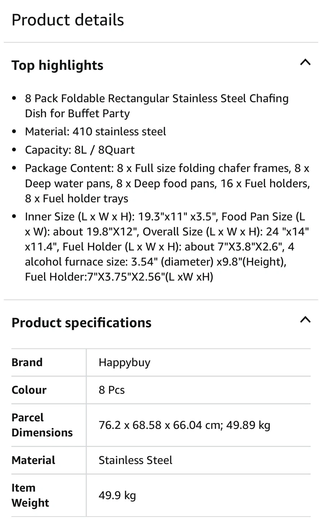
Task: Collapse the Product specifications section chevron
Action: point(305,320)
